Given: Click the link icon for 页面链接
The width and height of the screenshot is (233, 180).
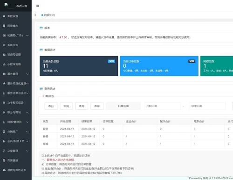Looking at the screenshot, I should [x=4, y=160].
